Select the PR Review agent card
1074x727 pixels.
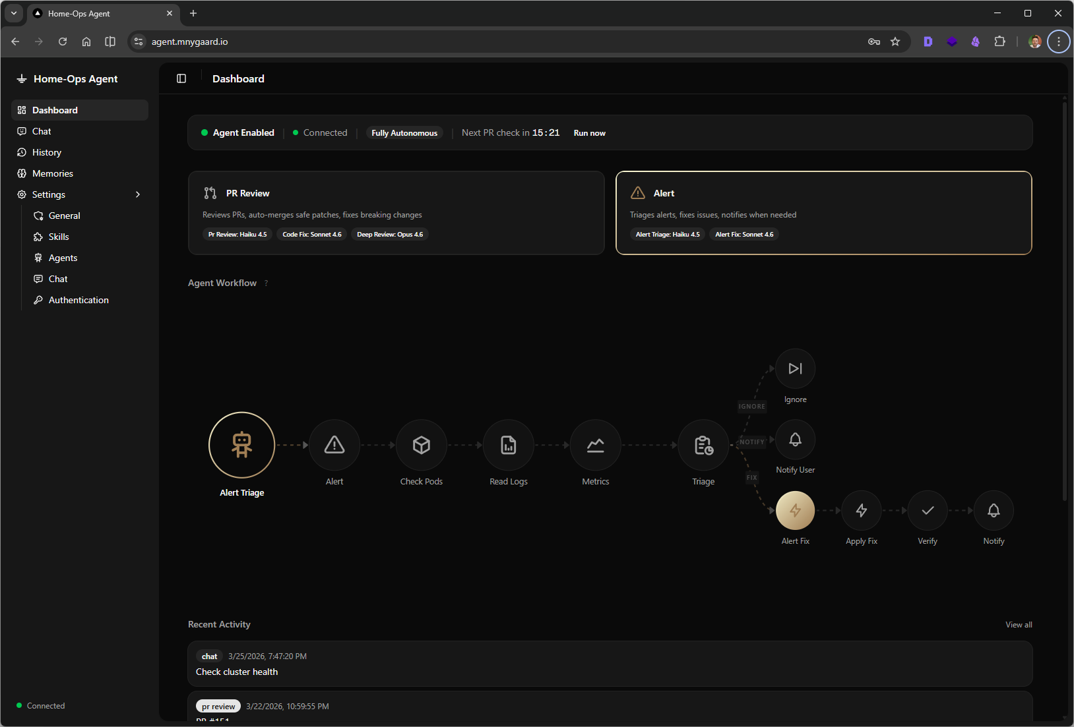pyautogui.click(x=396, y=213)
